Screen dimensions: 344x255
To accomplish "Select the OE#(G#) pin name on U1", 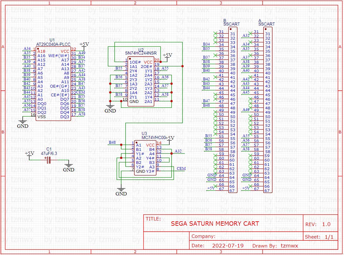I will click(x=59, y=86).
